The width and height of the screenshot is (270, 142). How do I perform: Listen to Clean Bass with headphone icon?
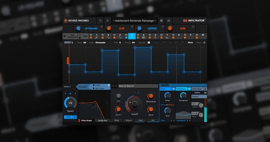coord(205,93)
